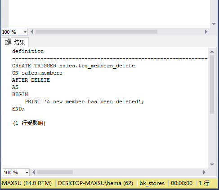Open the results tab icon
The image size is (219, 190).
coord(8,42)
